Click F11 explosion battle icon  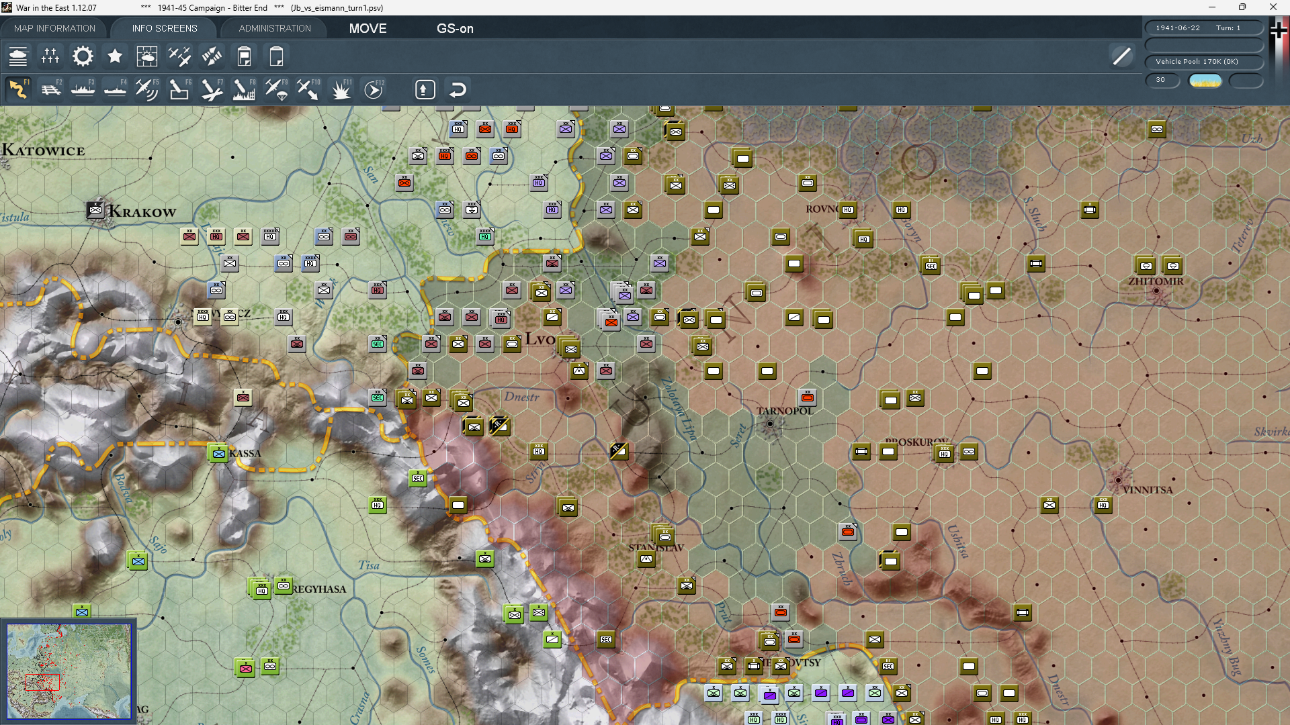tap(341, 89)
